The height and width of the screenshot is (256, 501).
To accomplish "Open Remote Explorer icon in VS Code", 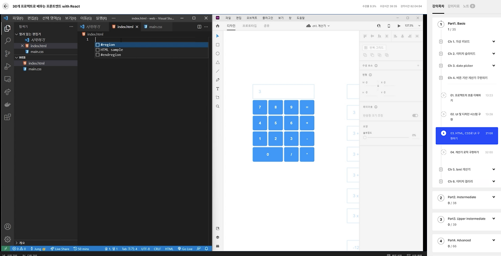I will point(7,79).
